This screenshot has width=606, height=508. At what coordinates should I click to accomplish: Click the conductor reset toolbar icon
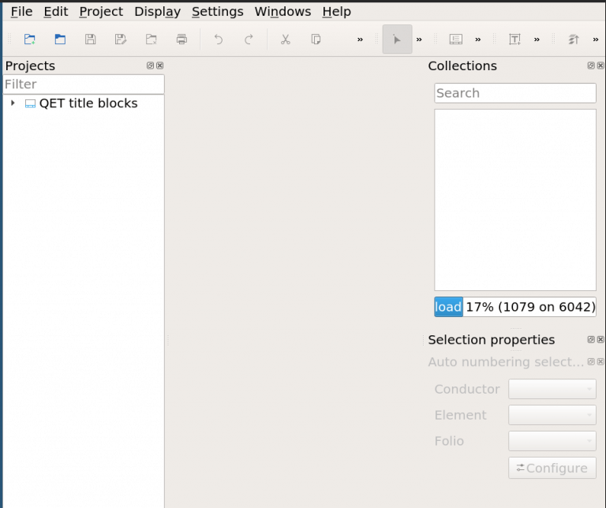click(574, 39)
